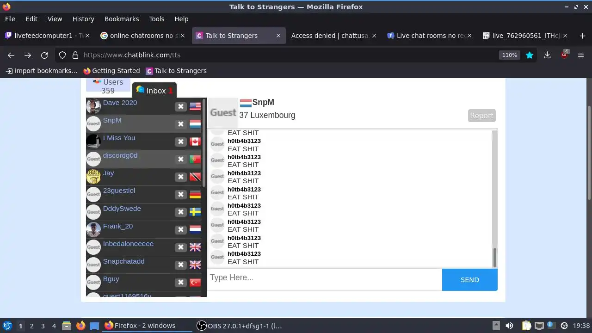Switch to the Inbox tab
The height and width of the screenshot is (333, 592).
coord(154,91)
